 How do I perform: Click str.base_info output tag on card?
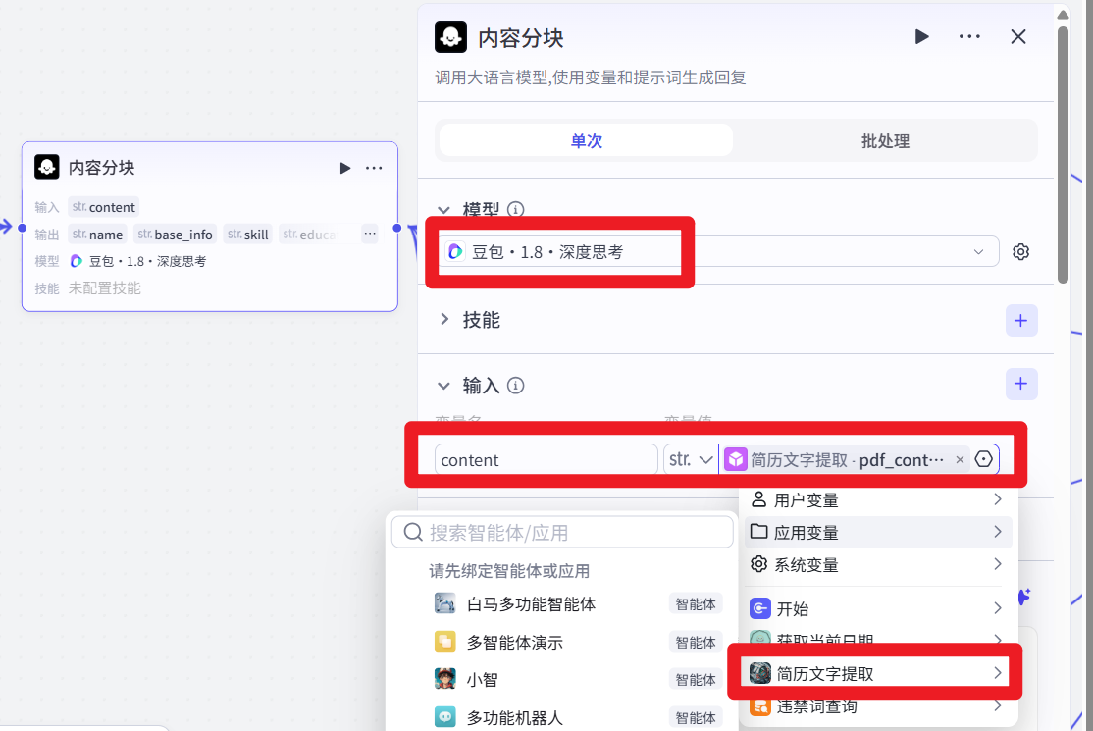tap(175, 235)
